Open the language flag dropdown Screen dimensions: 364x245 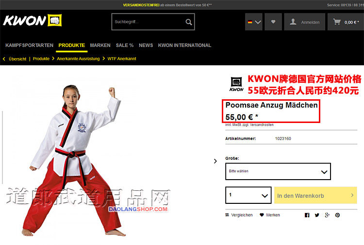[254, 22]
